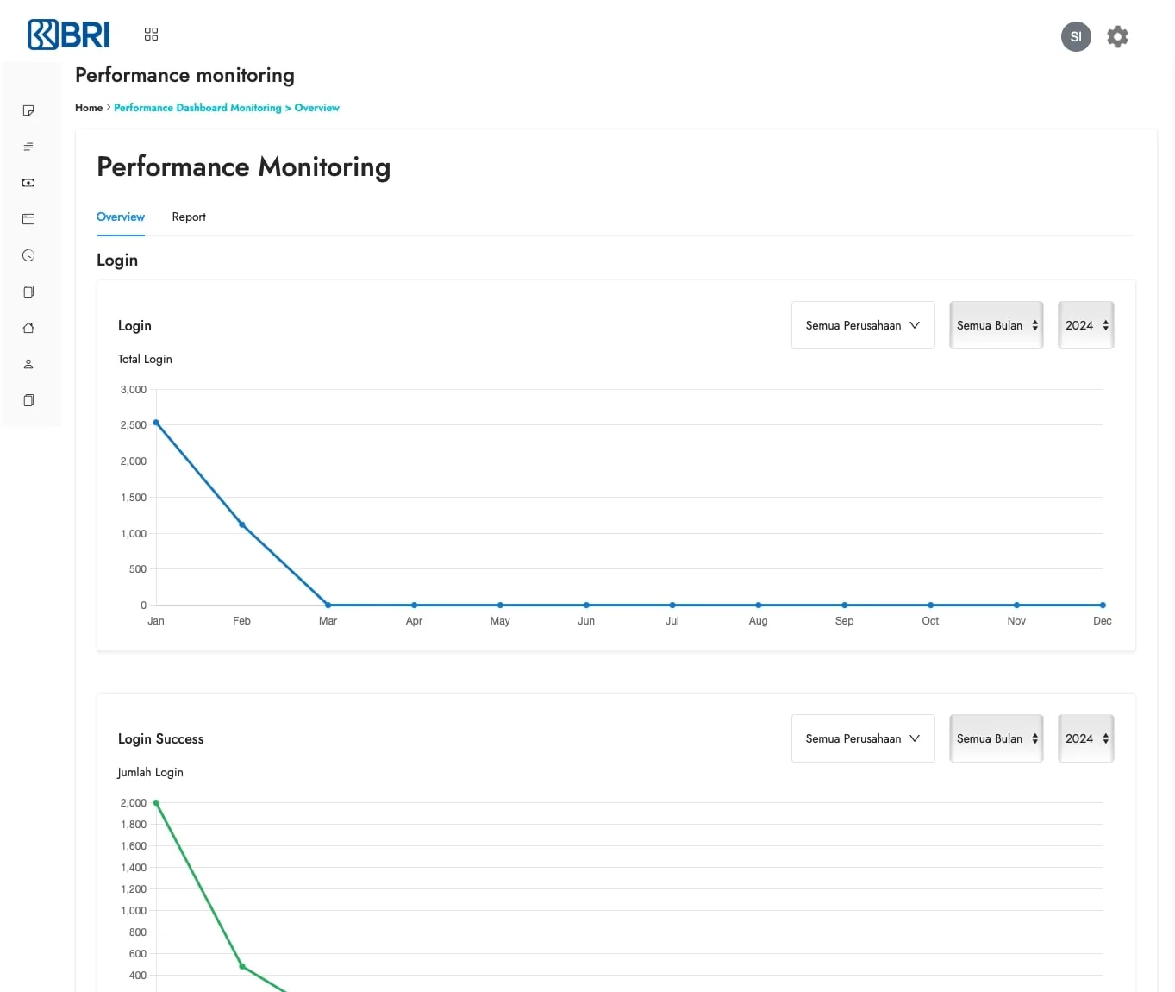Click the Jun data point on Login chart
This screenshot has width=1175, height=992.
click(x=586, y=605)
